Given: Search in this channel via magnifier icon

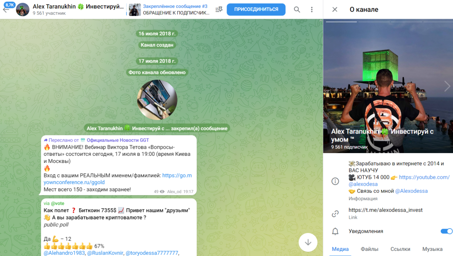Looking at the screenshot, I should tap(297, 10).
